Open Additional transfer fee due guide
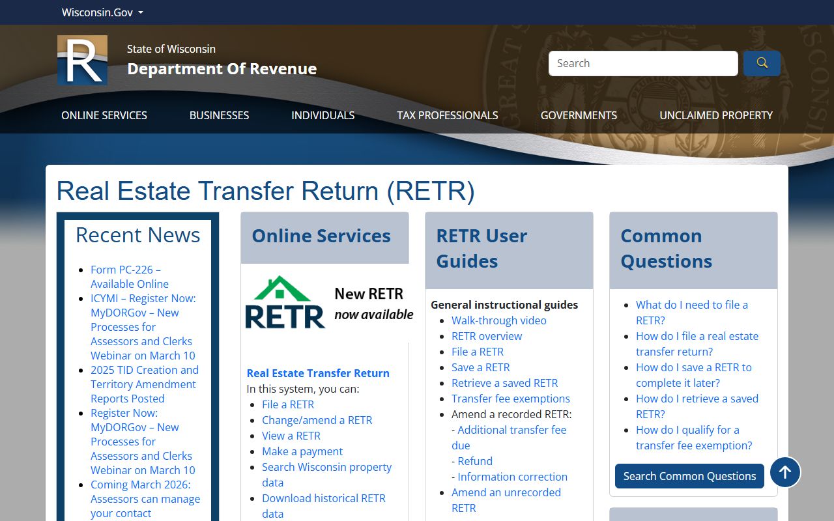This screenshot has height=521, width=834. point(509,438)
